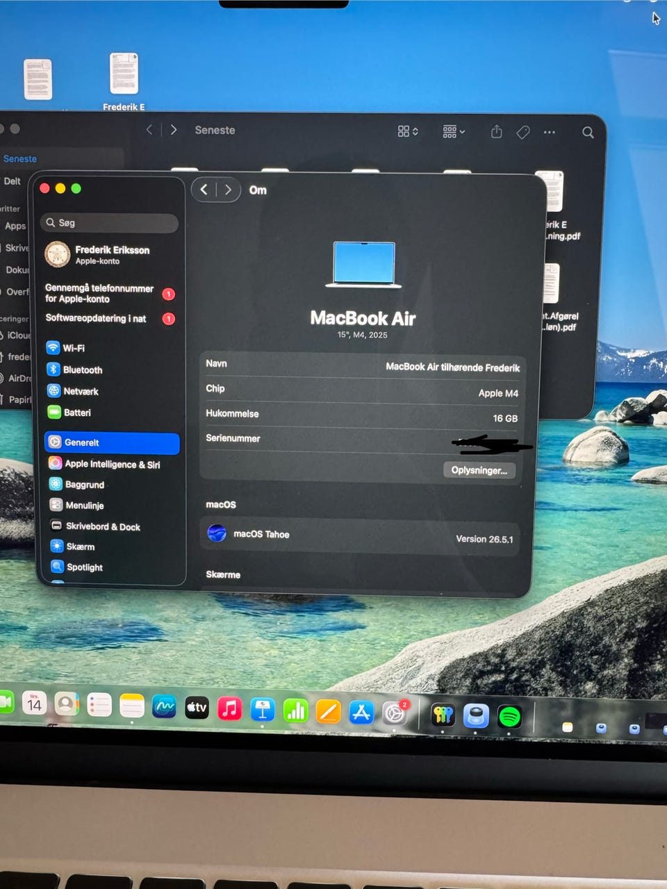The image size is (667, 889).
Task: Click the Hukommelse 16 GB row
Action: (361, 415)
